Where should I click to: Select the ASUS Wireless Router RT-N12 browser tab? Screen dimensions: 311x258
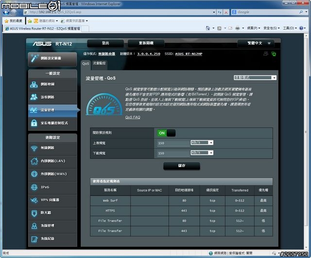(x=43, y=29)
